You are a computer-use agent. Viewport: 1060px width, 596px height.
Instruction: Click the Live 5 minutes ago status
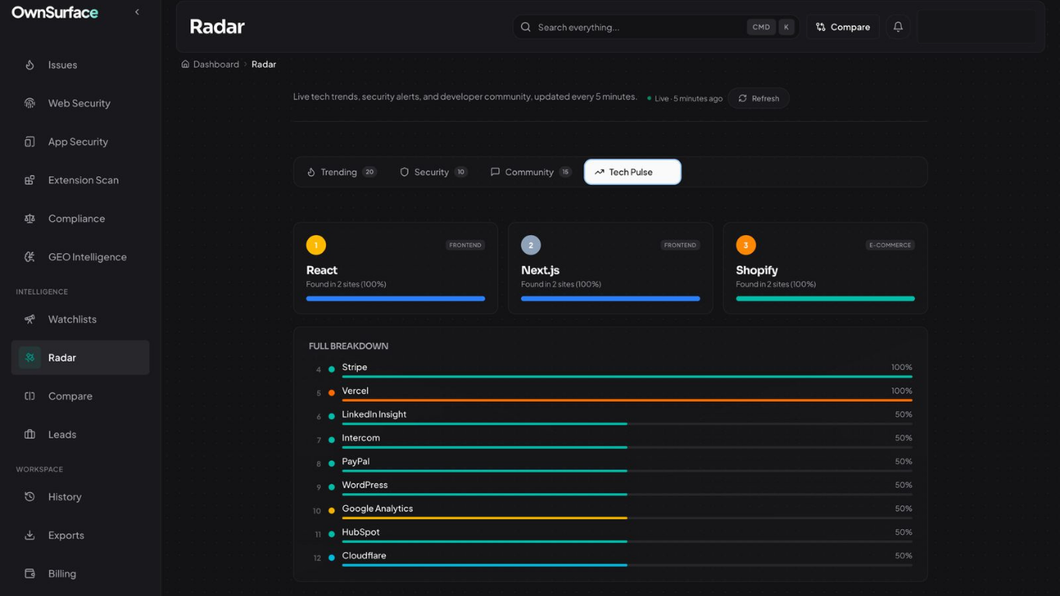tap(685, 99)
